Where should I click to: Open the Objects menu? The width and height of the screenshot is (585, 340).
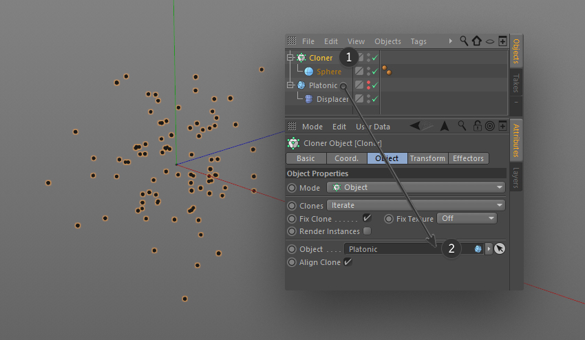point(387,41)
